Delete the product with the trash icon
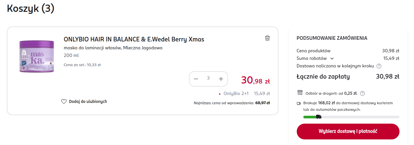The image size is (414, 145). pyautogui.click(x=267, y=38)
